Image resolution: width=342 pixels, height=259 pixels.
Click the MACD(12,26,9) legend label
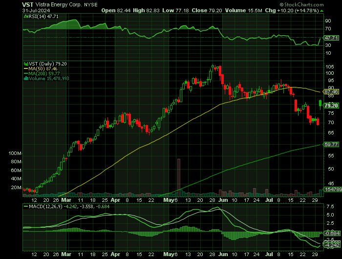pyautogui.click(x=45, y=206)
